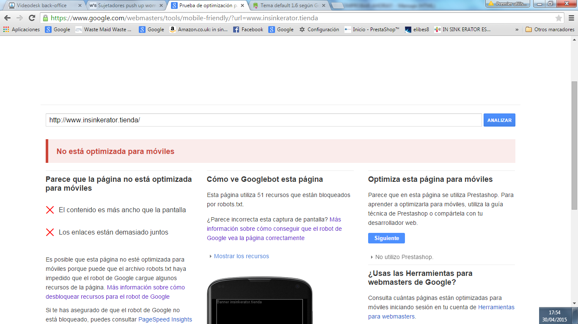Open the Amazon.co.uk bookmark
The width and height of the screenshot is (578, 324).
(198, 30)
